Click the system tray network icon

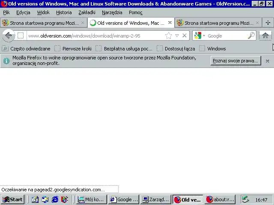[x=246, y=199]
